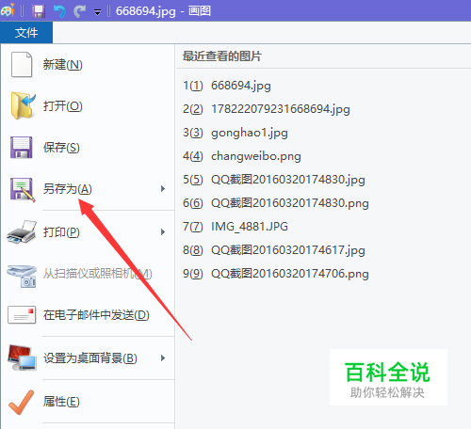This screenshot has height=429, width=471.
Task: Click the envelope icon for email sending
Action: [22, 315]
